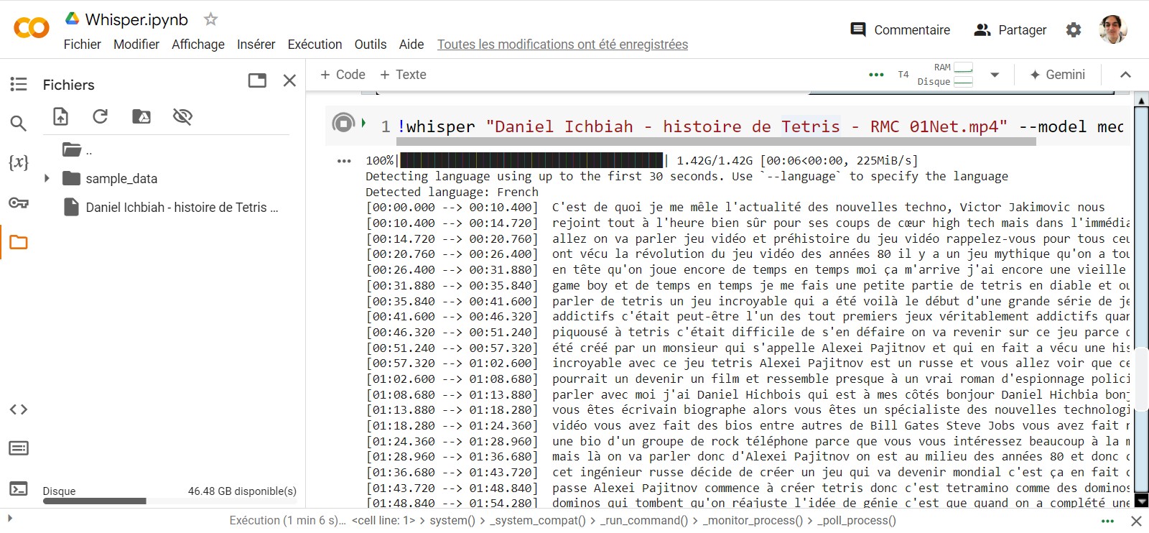
Task: Open the Outils menu
Action: (371, 45)
